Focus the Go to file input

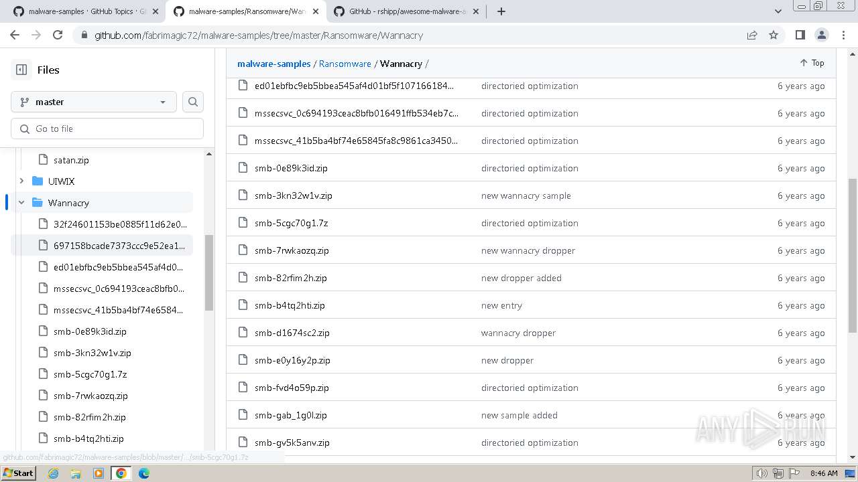[x=107, y=129]
